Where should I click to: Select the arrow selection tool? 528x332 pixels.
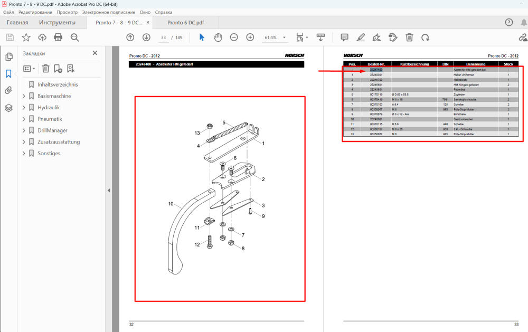point(202,37)
